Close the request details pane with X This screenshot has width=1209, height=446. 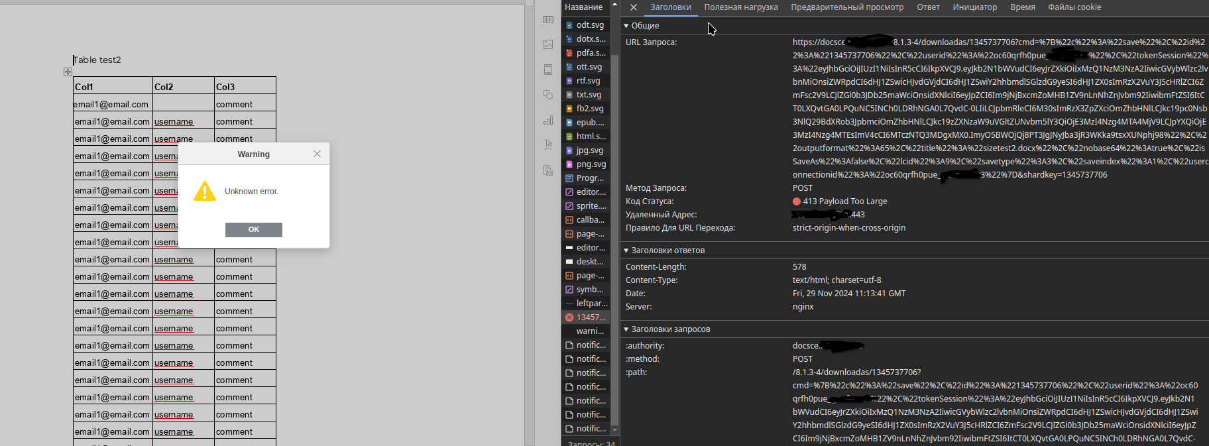[634, 7]
